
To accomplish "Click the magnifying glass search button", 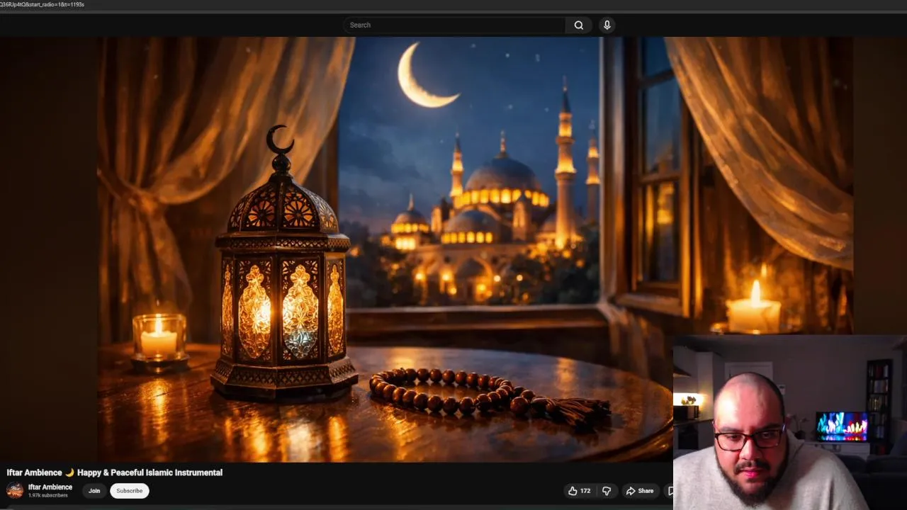I will pyautogui.click(x=579, y=25).
